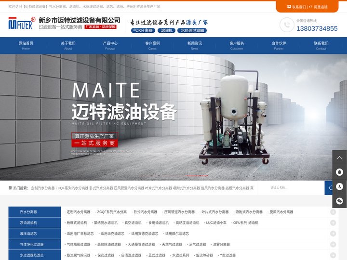The image size is (347, 260).
Task: Click the back-to-top arrow icon
Action: 339,157
